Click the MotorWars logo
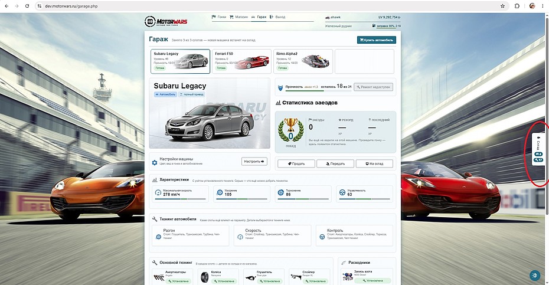The height and width of the screenshot is (285, 549). [x=166, y=22]
